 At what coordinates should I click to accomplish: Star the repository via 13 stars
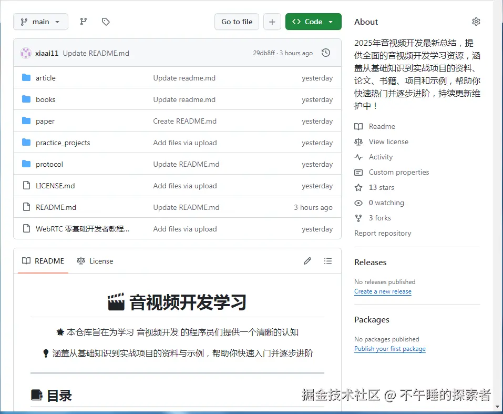[x=382, y=187]
